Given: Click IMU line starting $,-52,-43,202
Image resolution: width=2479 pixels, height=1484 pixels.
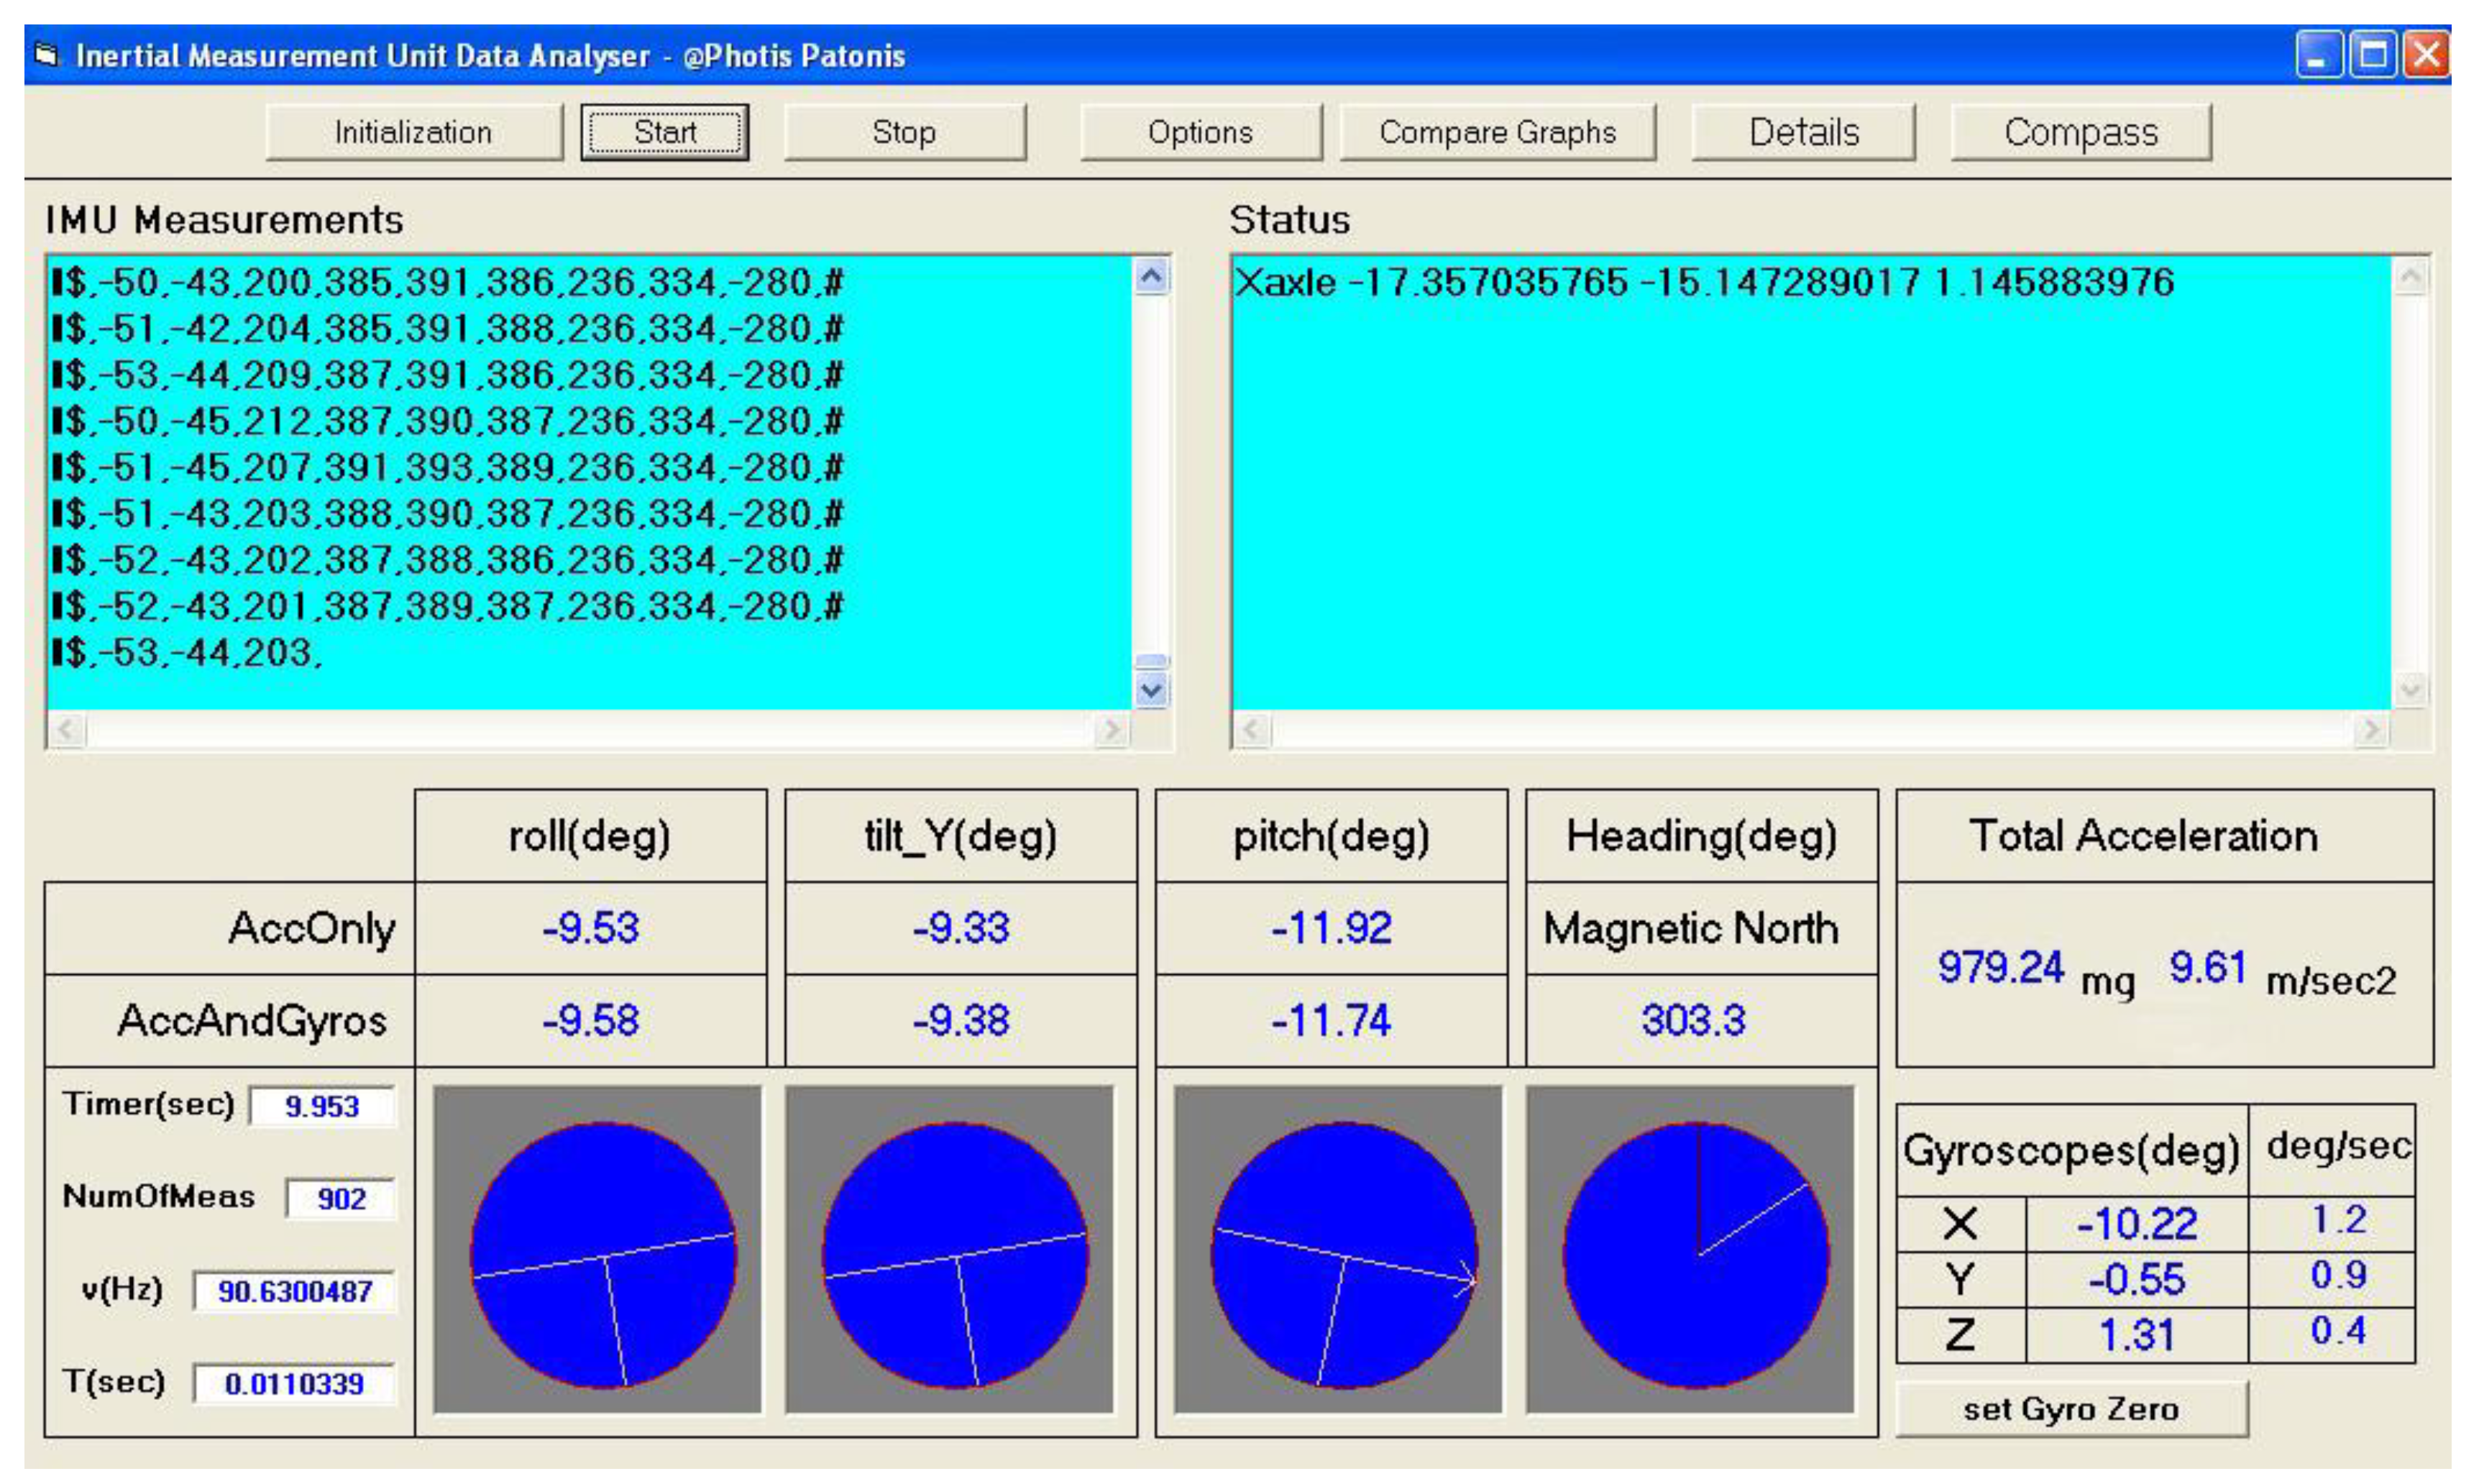Looking at the screenshot, I should tap(448, 560).
